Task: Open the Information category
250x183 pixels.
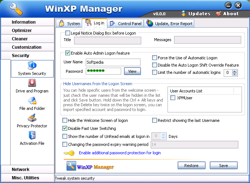Action: [x=27, y=22]
